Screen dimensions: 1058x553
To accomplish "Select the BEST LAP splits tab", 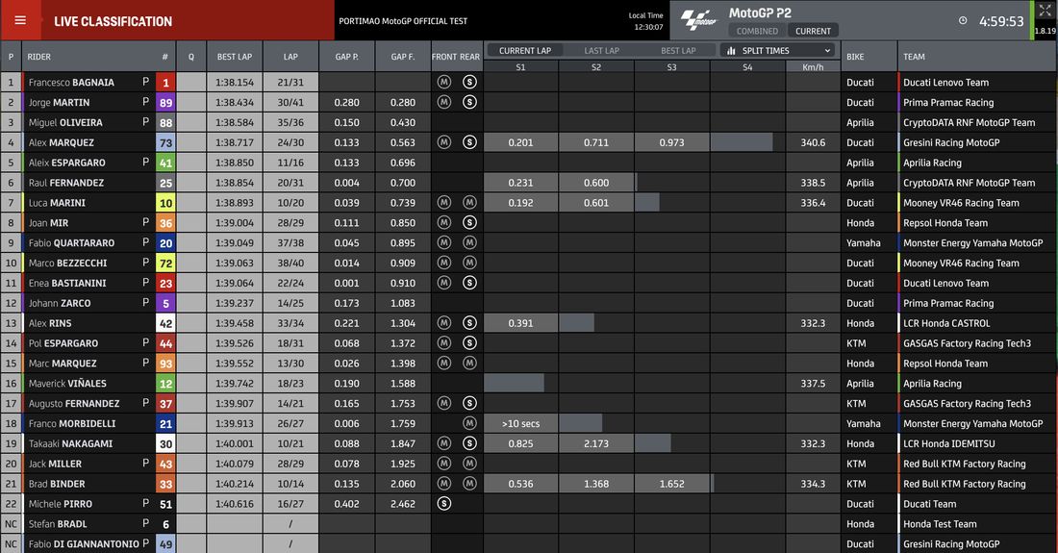I will 678,51.
